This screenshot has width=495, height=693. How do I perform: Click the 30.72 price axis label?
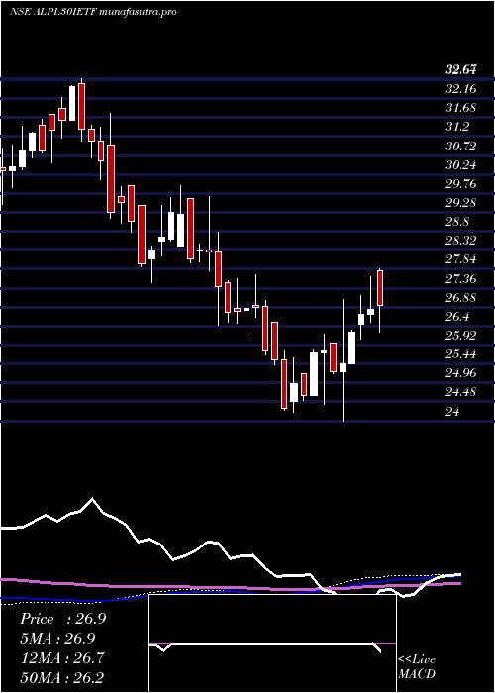[x=461, y=146]
